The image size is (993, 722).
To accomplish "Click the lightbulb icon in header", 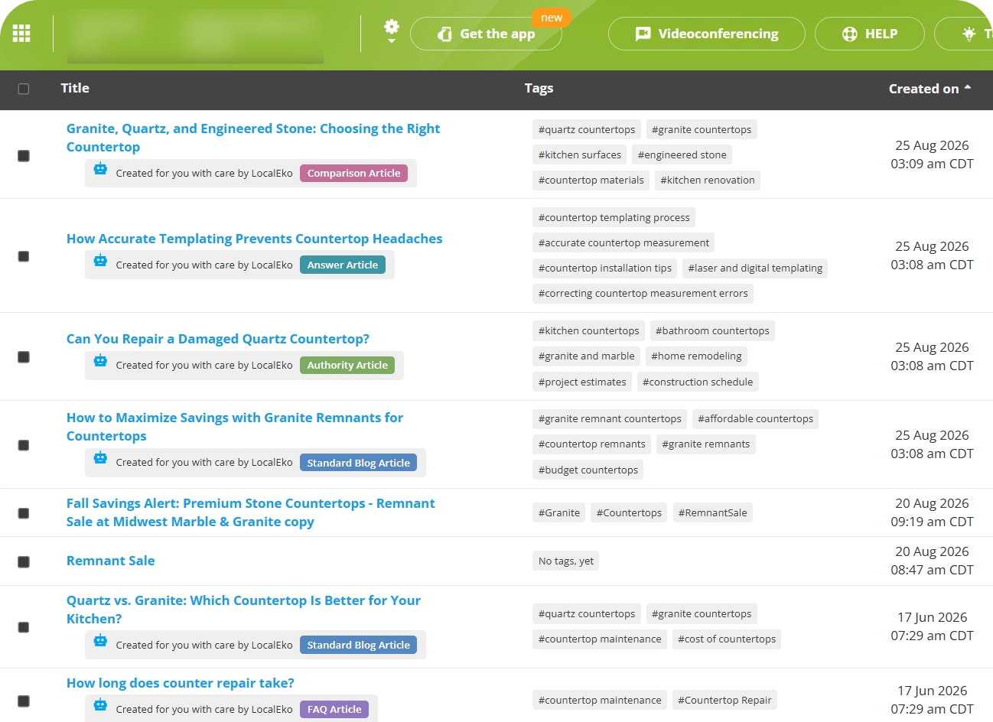I will pos(969,34).
